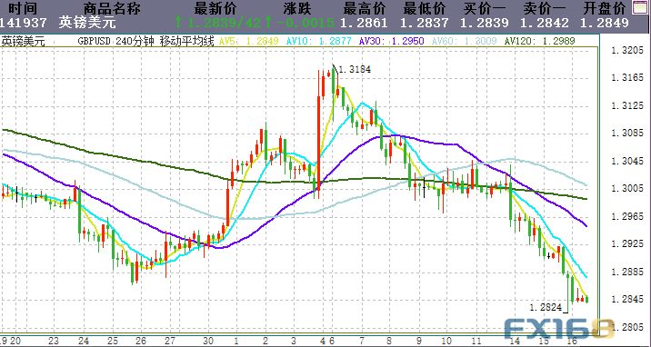The width and height of the screenshot is (651, 347).
Task: Click the 1.2845 price axis label
Action: 627,300
